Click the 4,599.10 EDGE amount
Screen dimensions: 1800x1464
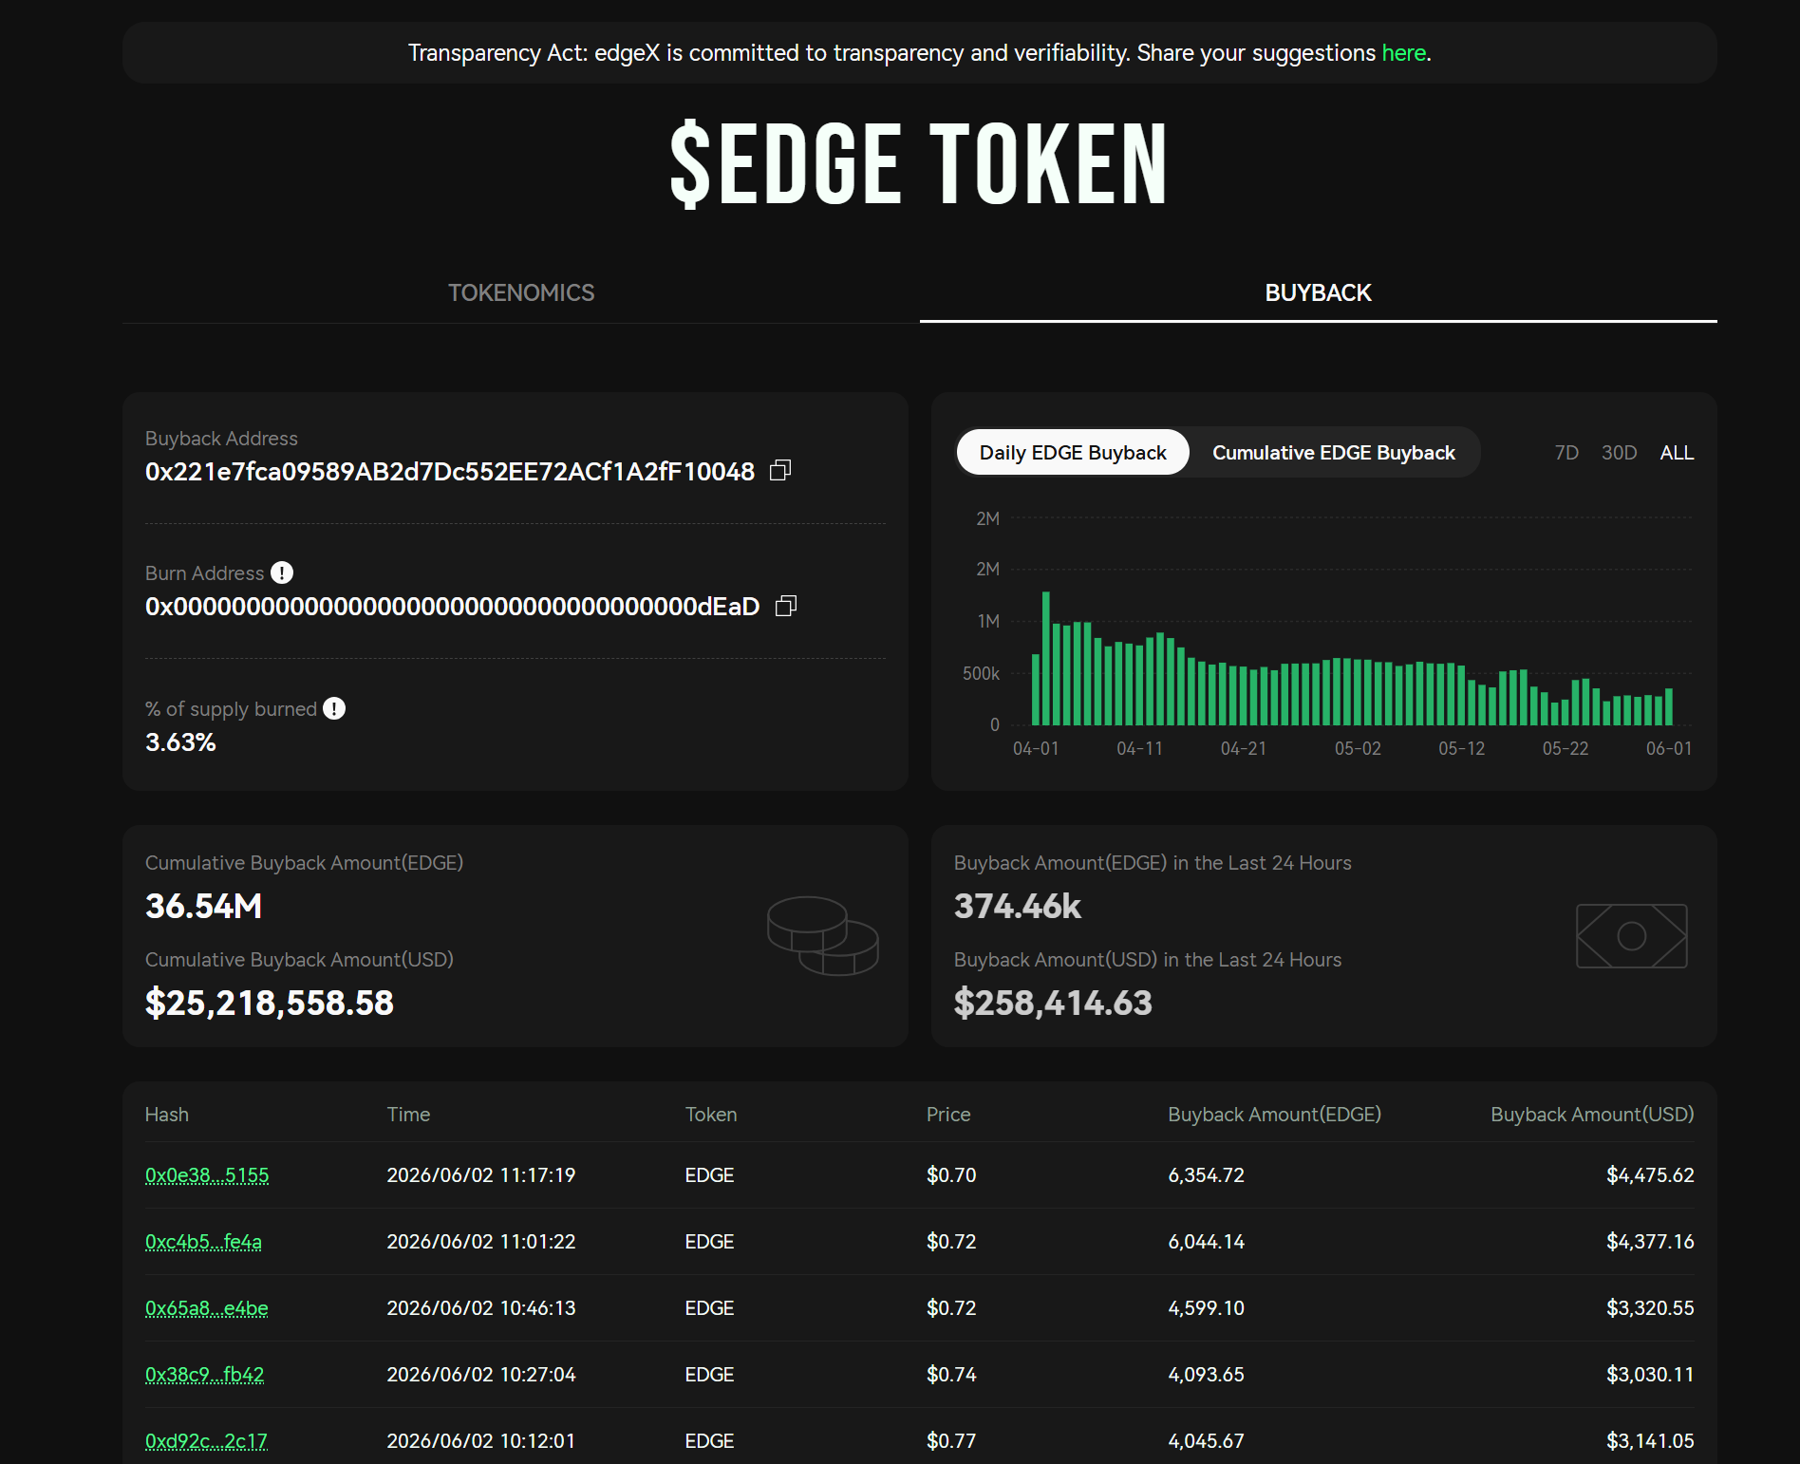click(1206, 1308)
